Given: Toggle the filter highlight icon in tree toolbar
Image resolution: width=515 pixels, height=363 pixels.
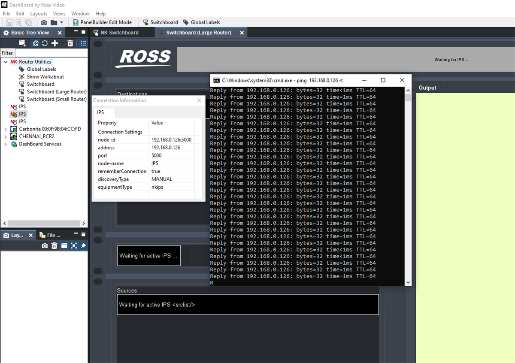Looking at the screenshot, I should pyautogui.click(x=35, y=43).
